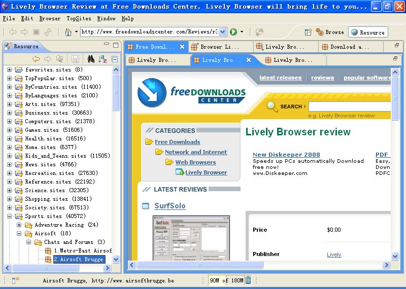Close the Free Downl... tab
This screenshot has height=289, width=406.
tap(182, 47)
